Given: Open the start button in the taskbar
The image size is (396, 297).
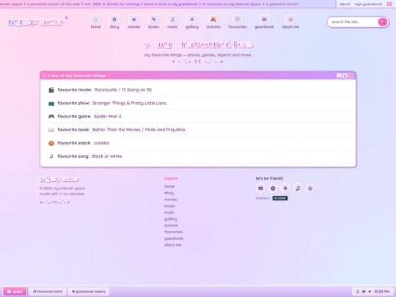Looking at the screenshot, I should tap(15, 291).
